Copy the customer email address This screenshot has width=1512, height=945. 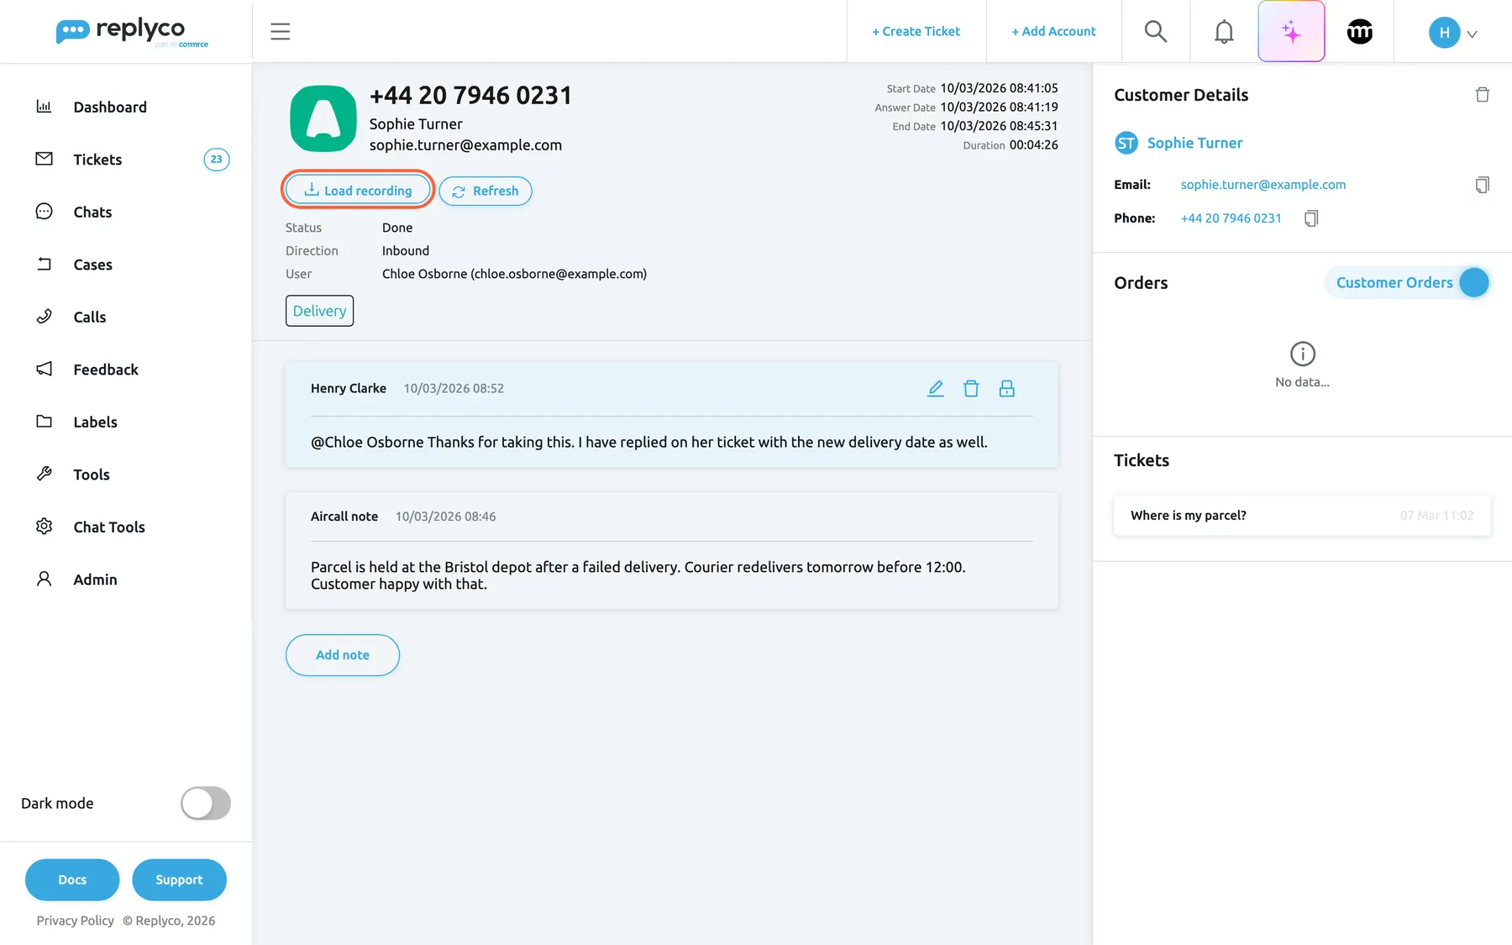point(1483,185)
